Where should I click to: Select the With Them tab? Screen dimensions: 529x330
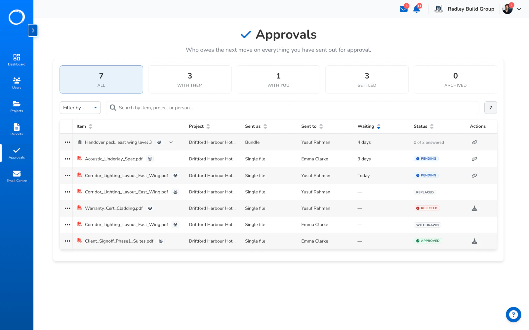(x=190, y=80)
